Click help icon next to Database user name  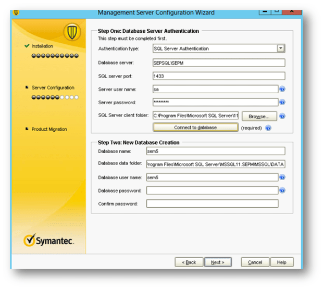click(282, 178)
